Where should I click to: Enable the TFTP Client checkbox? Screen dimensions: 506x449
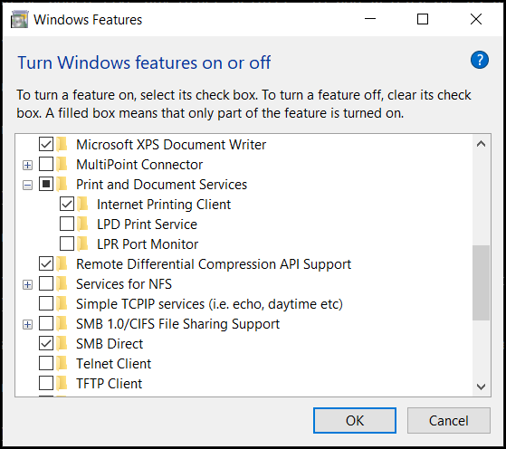coord(46,384)
